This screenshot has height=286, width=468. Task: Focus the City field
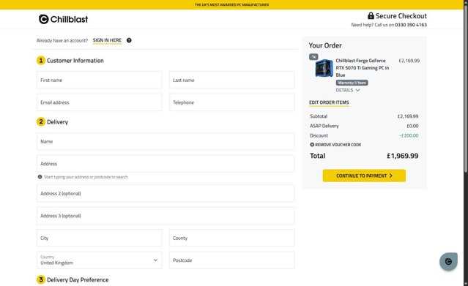99,238
